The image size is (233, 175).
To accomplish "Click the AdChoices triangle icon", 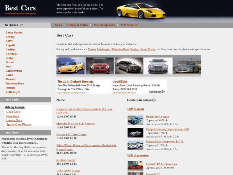I will 163,92.
